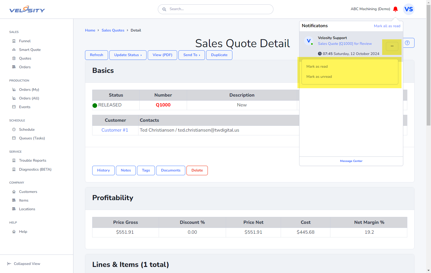Viewport: 431px width, 273px height.
Task: Open the Documents button
Action: (171, 170)
